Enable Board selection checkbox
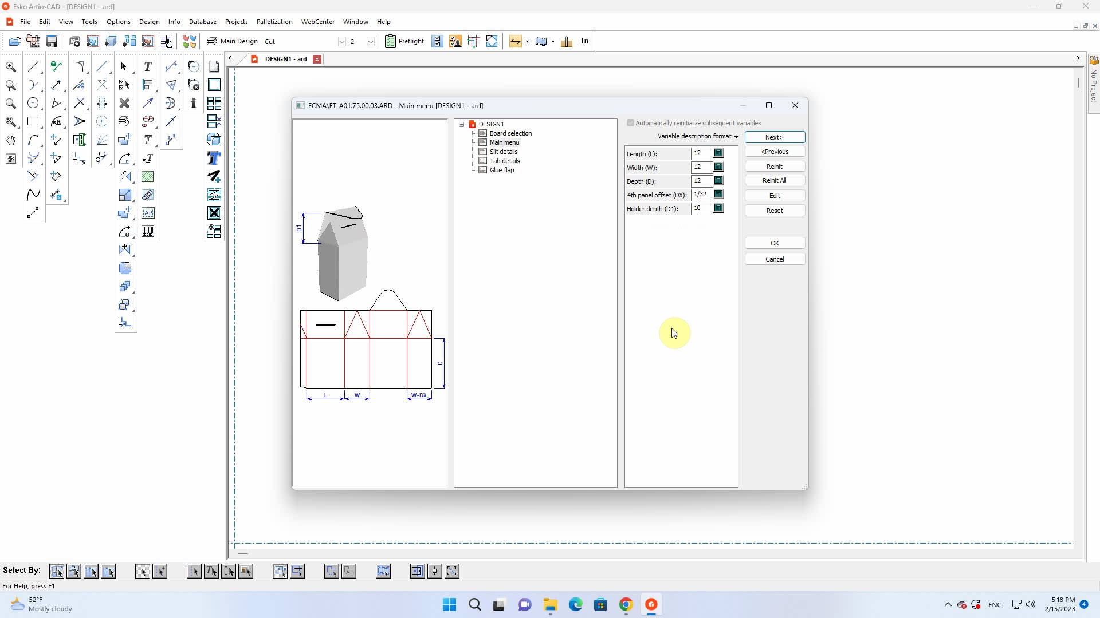Screen dimensions: 1100x618 (x=483, y=133)
